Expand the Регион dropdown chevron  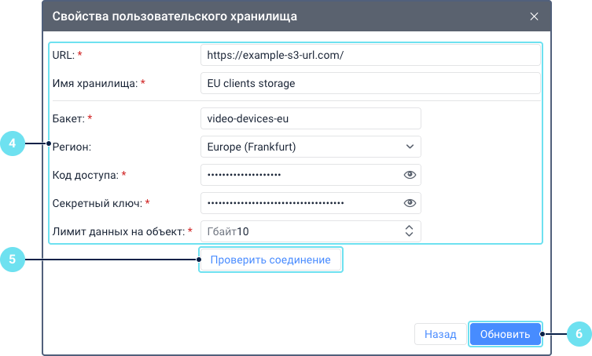(409, 147)
